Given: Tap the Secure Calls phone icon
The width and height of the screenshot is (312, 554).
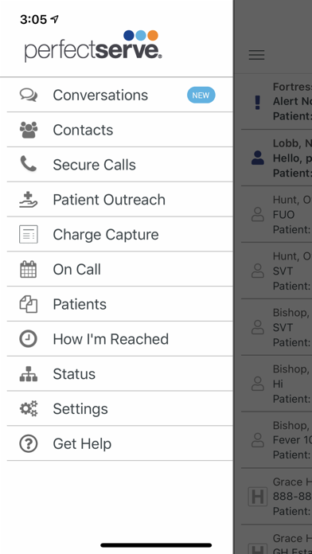Looking at the screenshot, I should [x=29, y=165].
